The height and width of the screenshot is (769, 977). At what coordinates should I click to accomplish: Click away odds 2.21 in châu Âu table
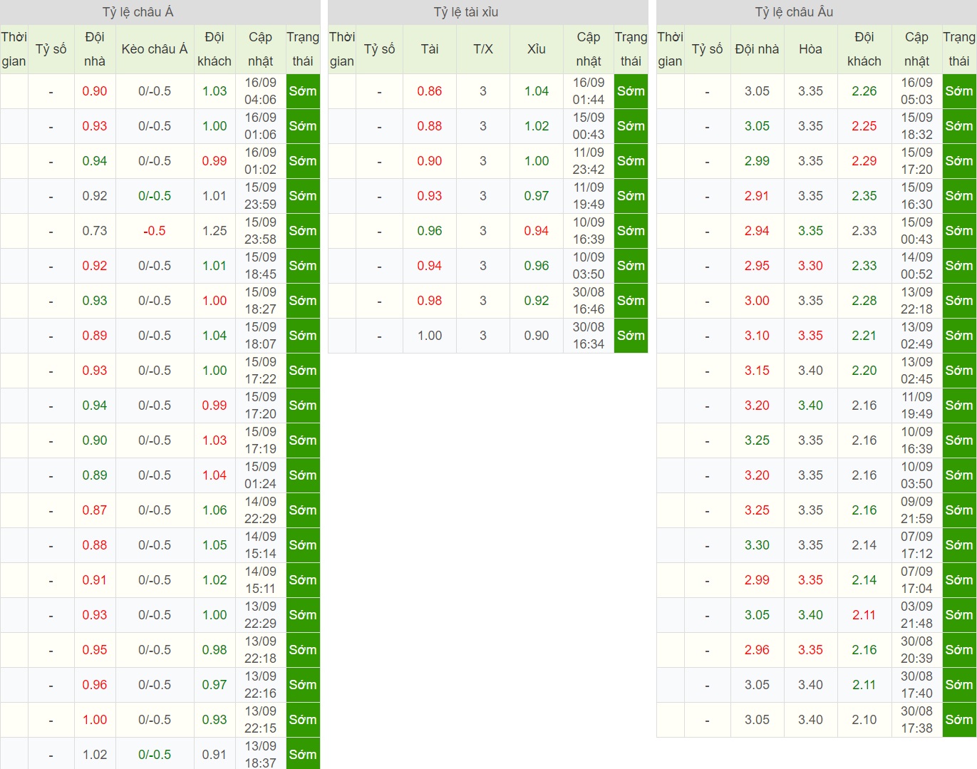(864, 336)
